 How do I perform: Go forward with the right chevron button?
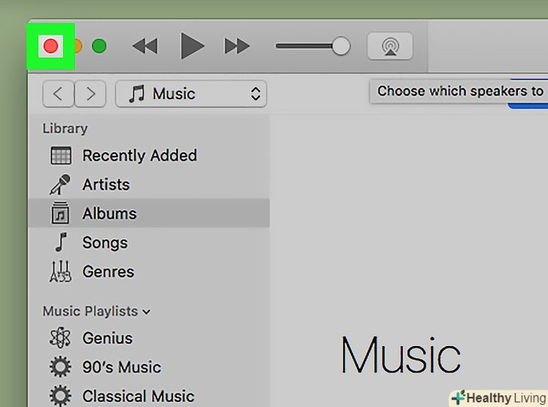tap(90, 93)
